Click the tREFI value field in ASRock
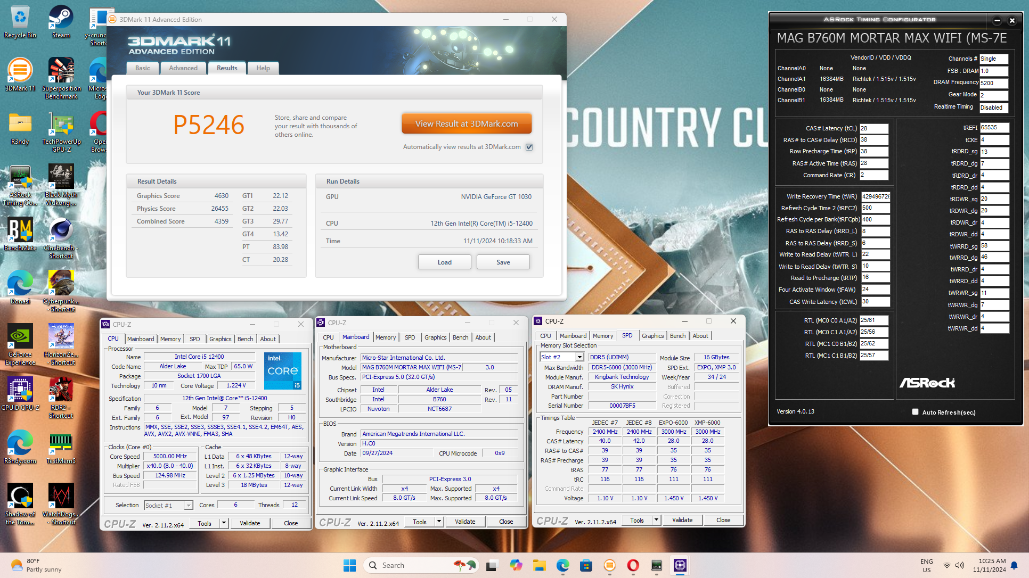1029x578 pixels. [994, 128]
